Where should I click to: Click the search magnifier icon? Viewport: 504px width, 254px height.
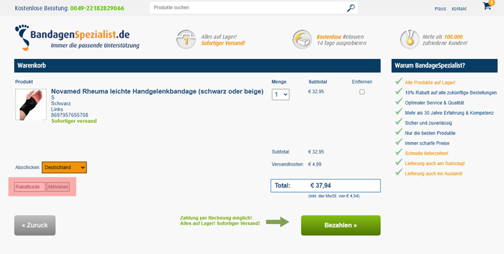[x=351, y=7]
